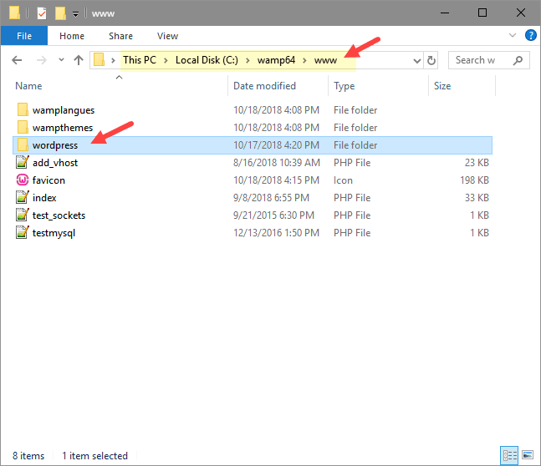Open the File menu

[24, 36]
